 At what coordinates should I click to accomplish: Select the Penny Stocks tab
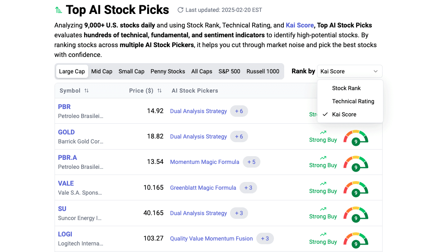(168, 71)
